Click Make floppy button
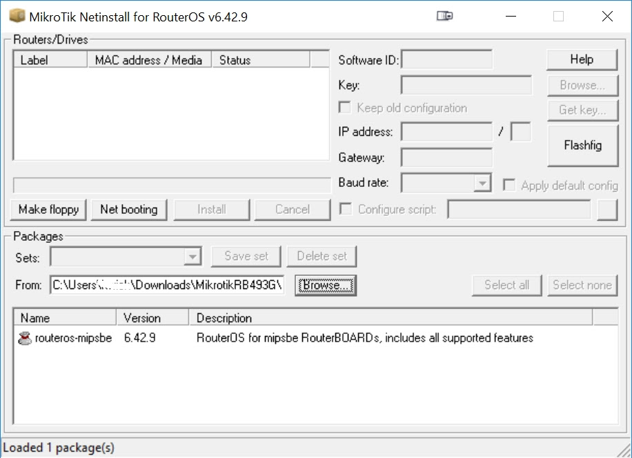The height and width of the screenshot is (458, 632). 48,210
